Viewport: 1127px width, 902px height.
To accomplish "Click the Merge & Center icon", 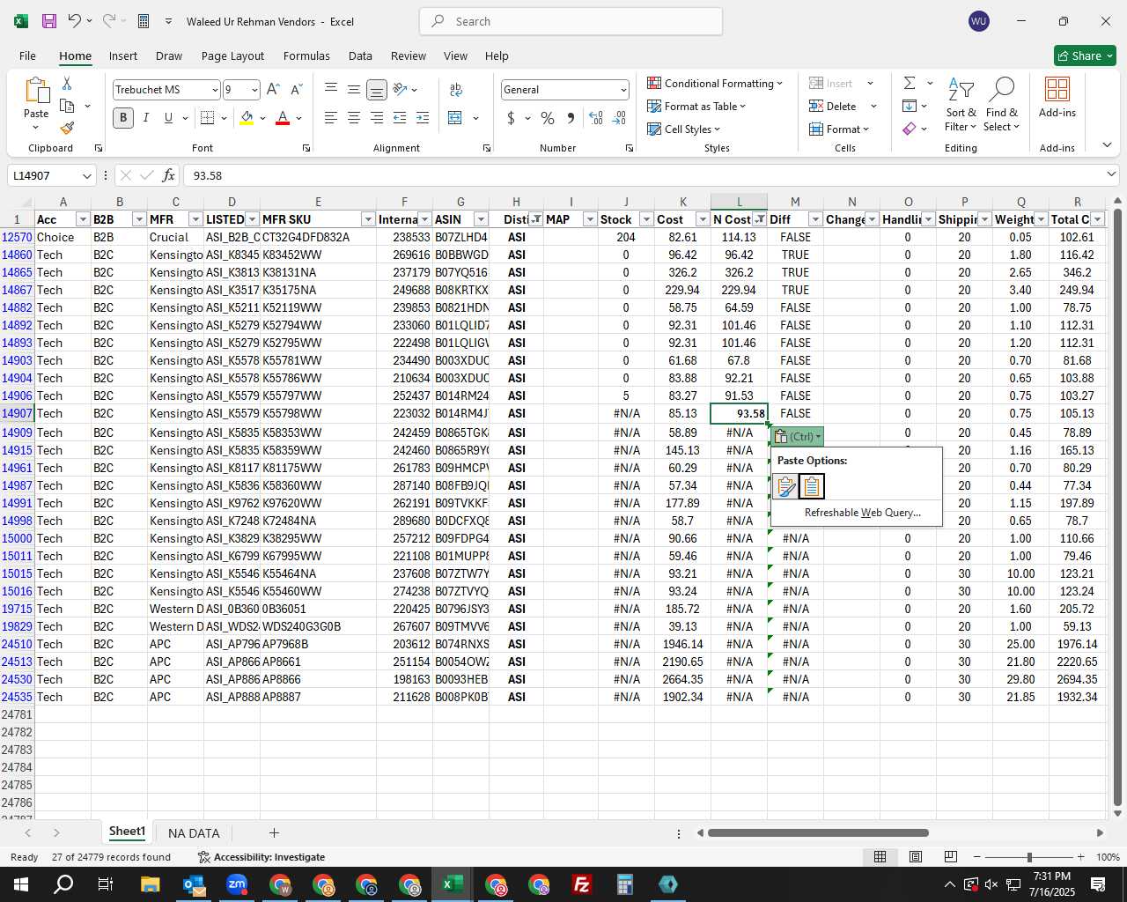I will [x=455, y=118].
